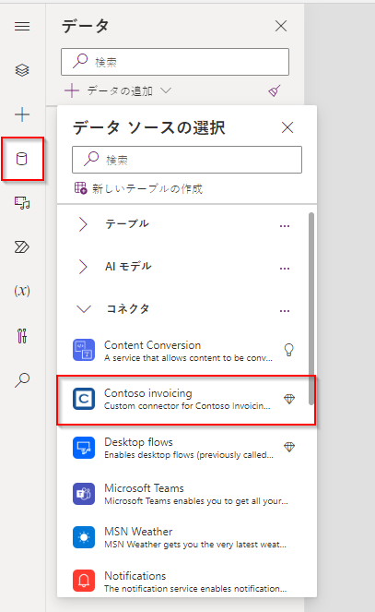Screen dimensions: 375x612
Task: Click the Content Conversion connector icon
Action: 84,350
